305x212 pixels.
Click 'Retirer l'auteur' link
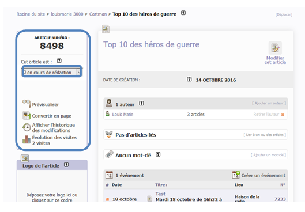(x=266, y=115)
